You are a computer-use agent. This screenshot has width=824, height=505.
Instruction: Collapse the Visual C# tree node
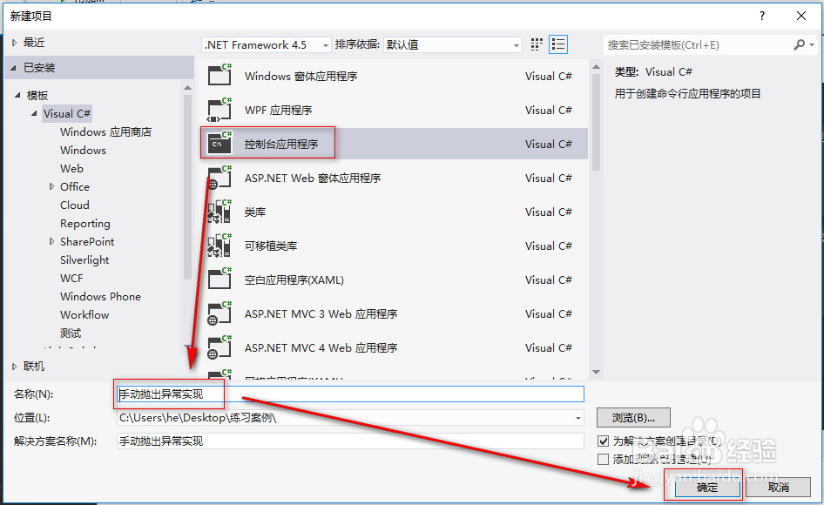point(34,113)
